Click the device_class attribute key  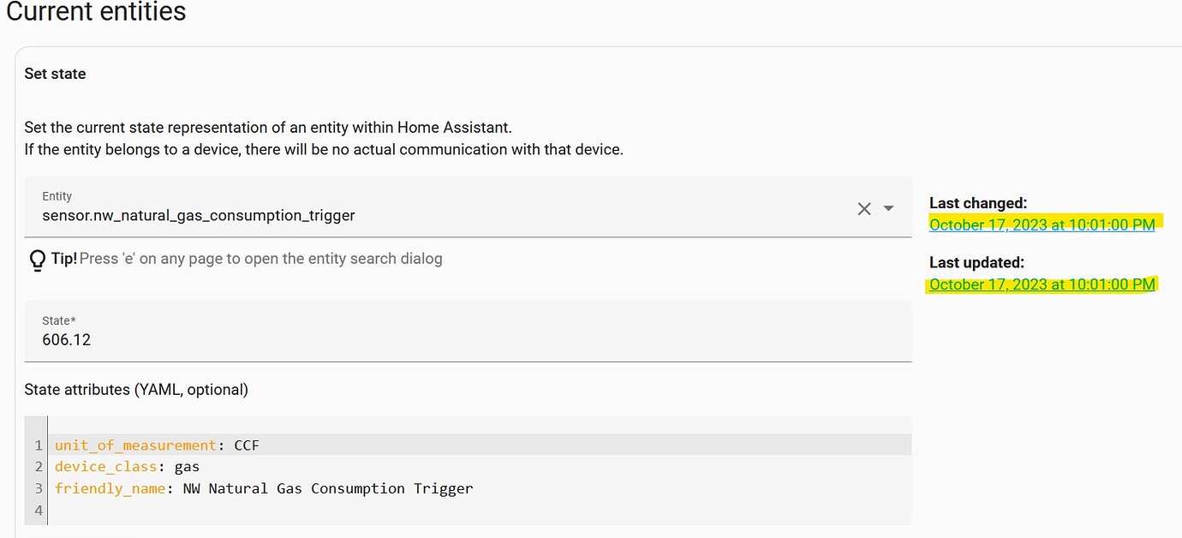(105, 466)
